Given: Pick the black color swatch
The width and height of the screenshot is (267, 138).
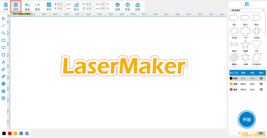Looking at the screenshot, I should [x=4, y=133].
